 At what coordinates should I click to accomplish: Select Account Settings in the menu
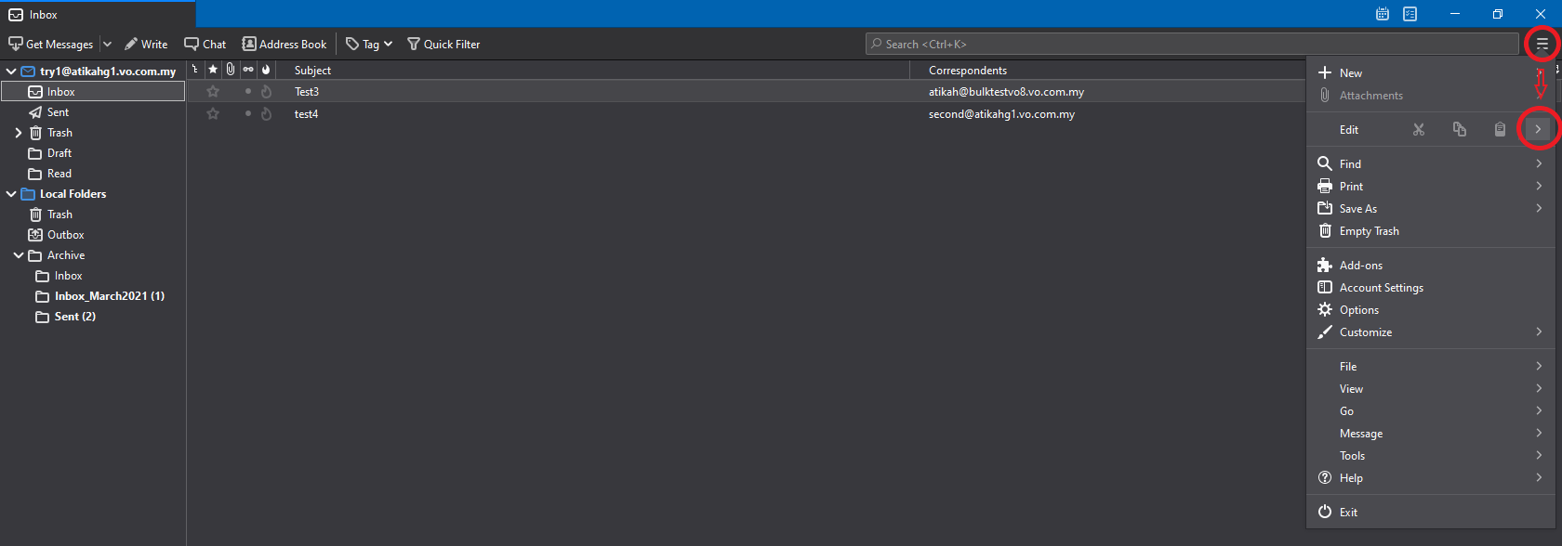(1381, 288)
